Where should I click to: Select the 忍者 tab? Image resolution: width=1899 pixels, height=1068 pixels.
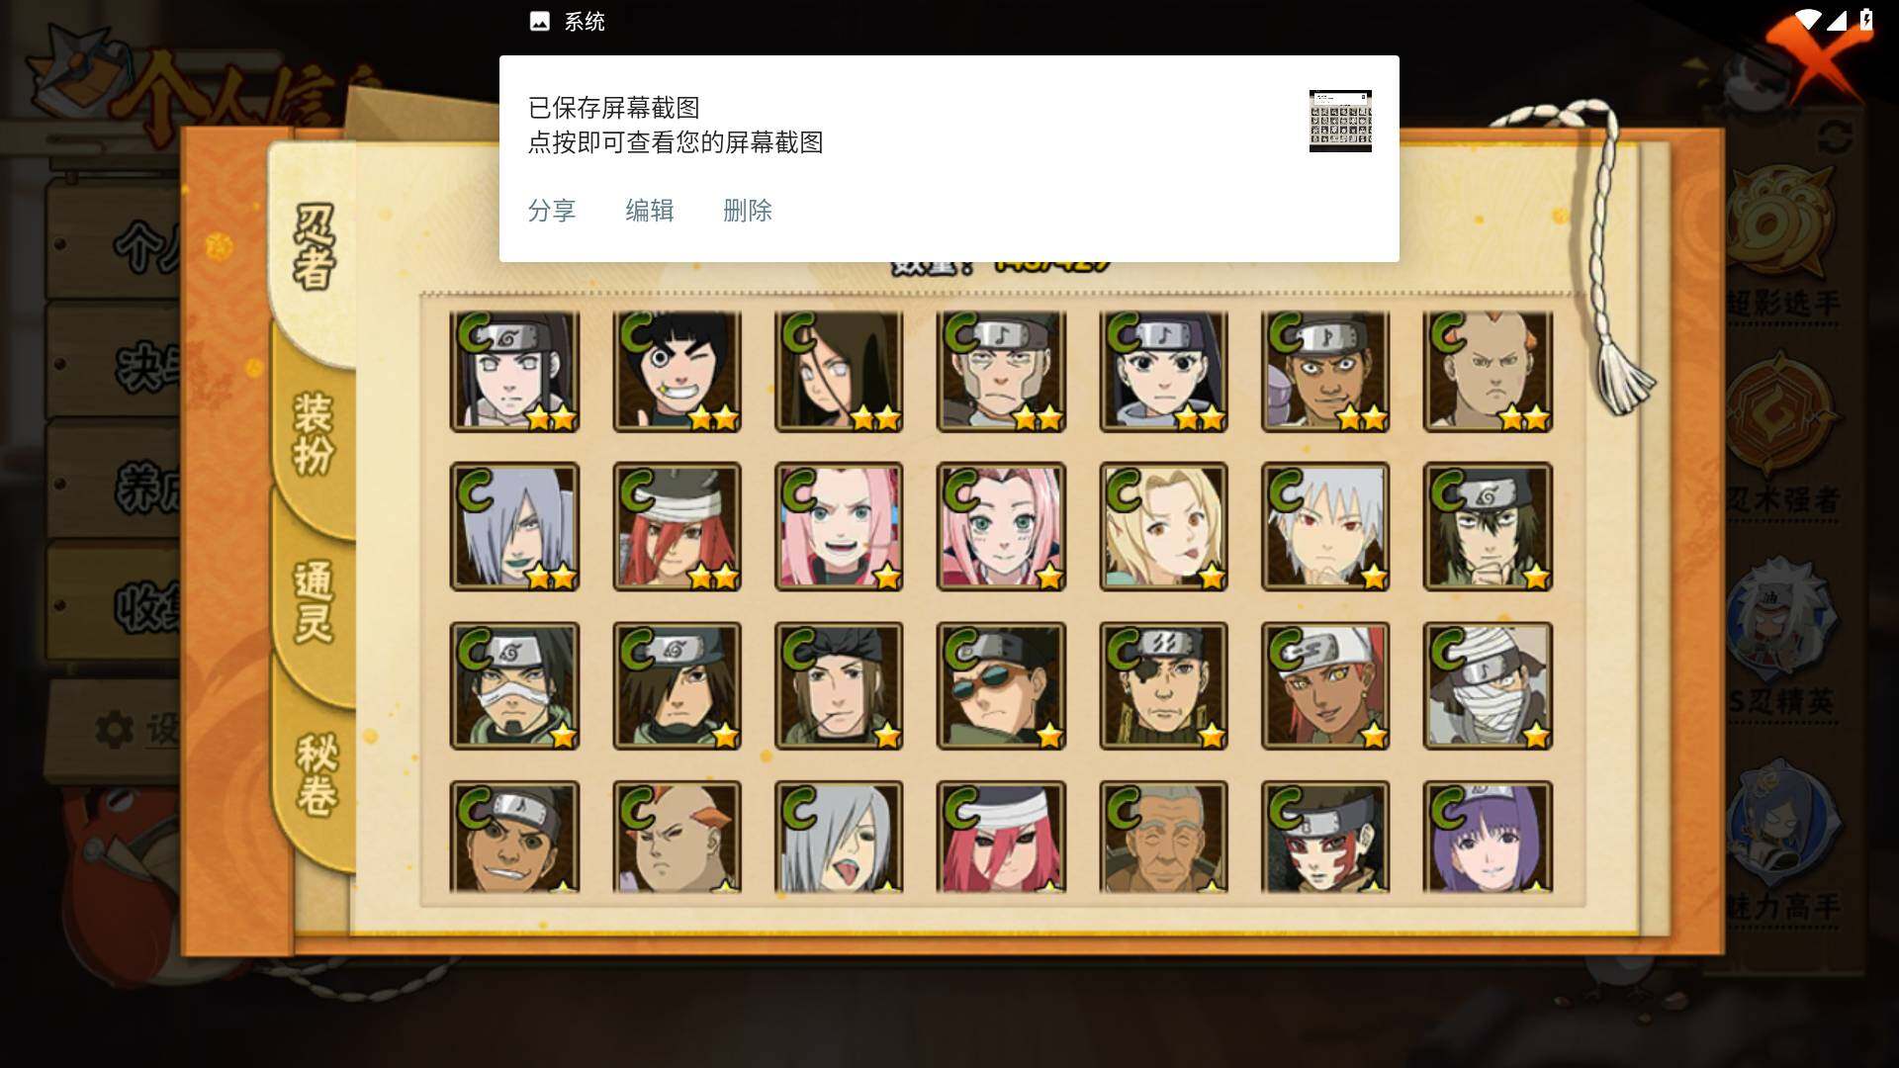[x=315, y=247]
